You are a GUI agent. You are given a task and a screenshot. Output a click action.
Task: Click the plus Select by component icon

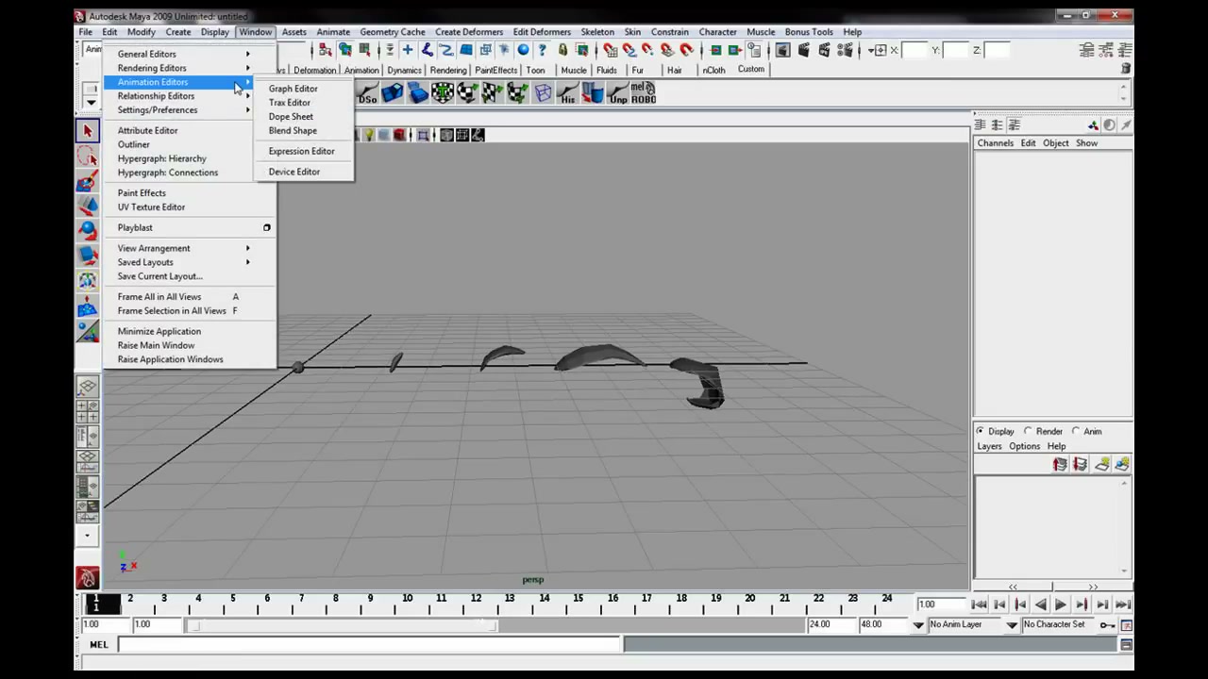pos(407,50)
